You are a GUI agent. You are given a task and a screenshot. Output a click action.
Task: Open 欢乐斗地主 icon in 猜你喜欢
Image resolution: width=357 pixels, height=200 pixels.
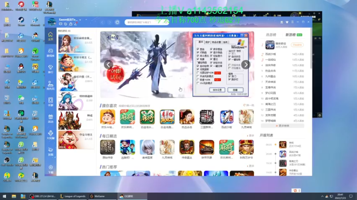[x=108, y=117]
